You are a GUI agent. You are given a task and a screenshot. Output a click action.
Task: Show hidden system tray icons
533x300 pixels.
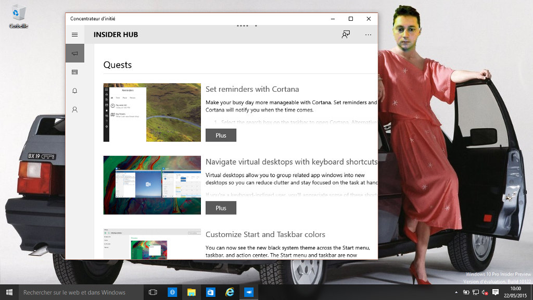click(456, 292)
